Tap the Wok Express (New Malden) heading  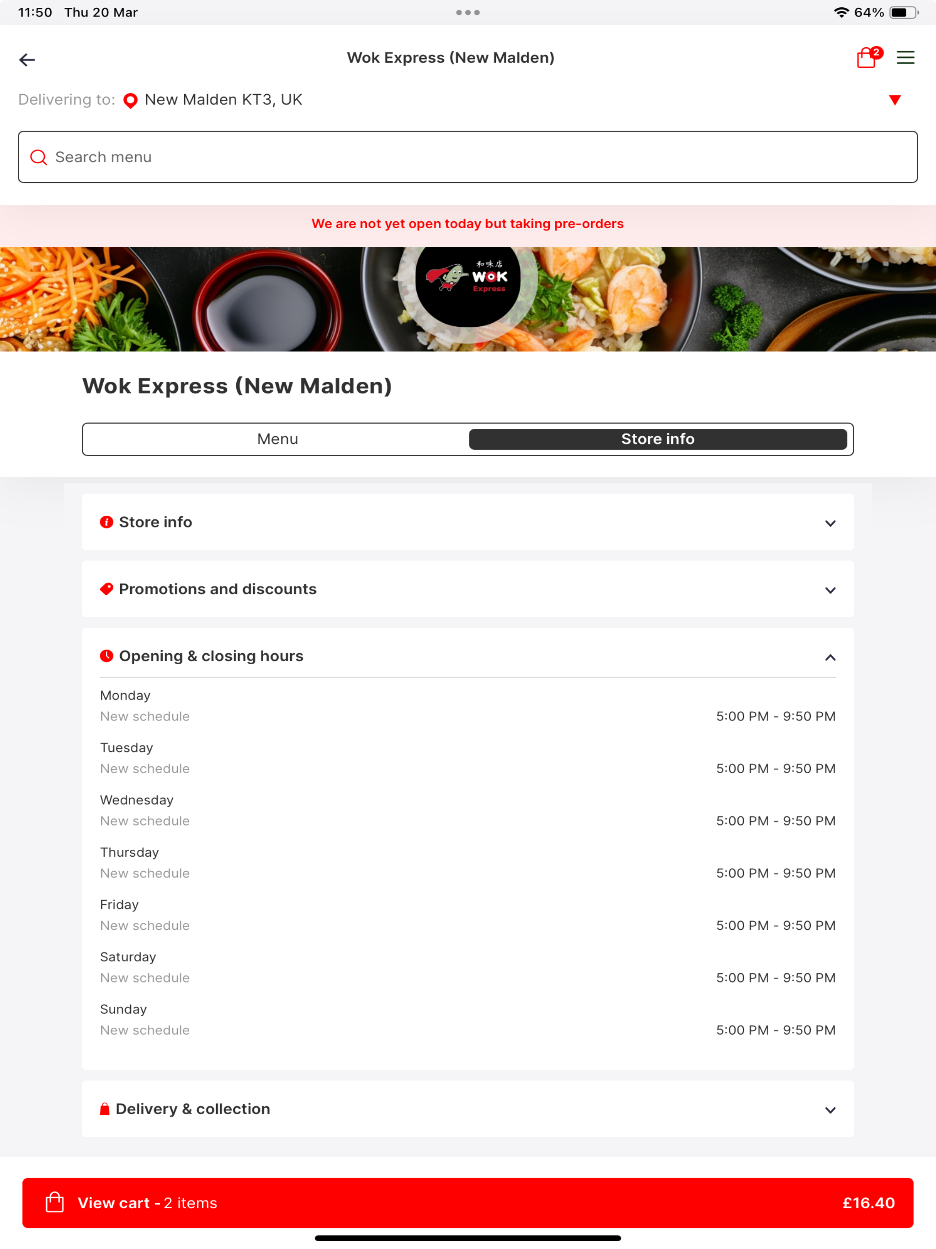(x=237, y=387)
